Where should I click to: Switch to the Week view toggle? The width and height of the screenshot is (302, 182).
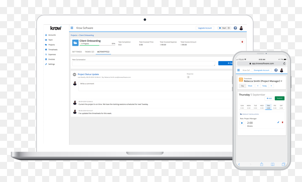250,86
